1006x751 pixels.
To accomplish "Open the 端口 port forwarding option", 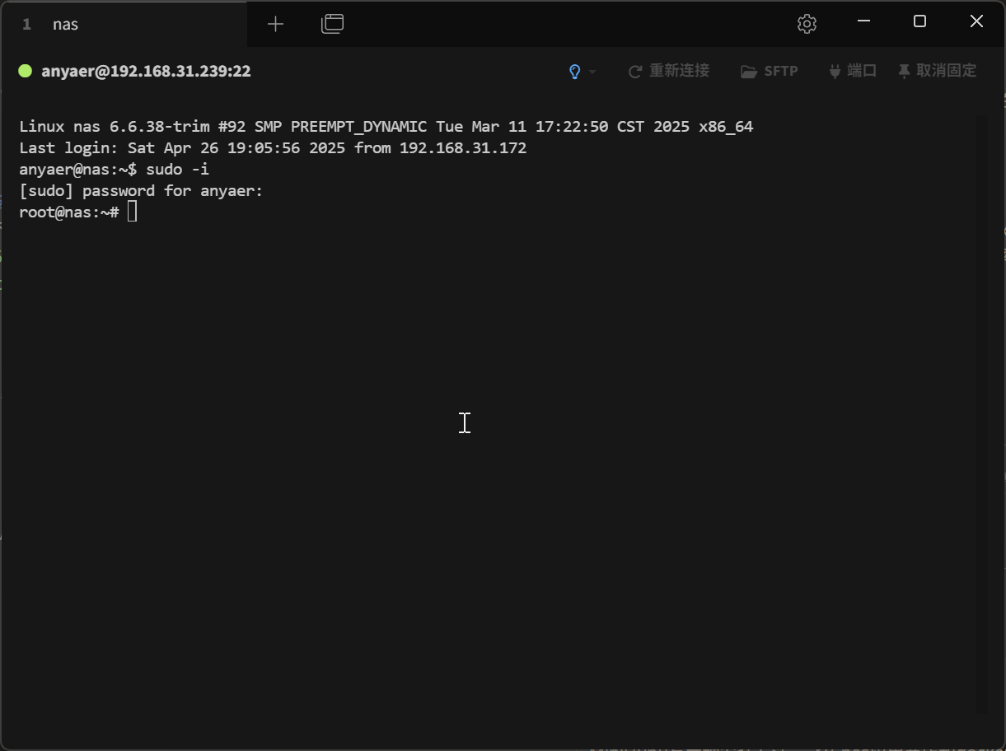I will click(x=853, y=71).
